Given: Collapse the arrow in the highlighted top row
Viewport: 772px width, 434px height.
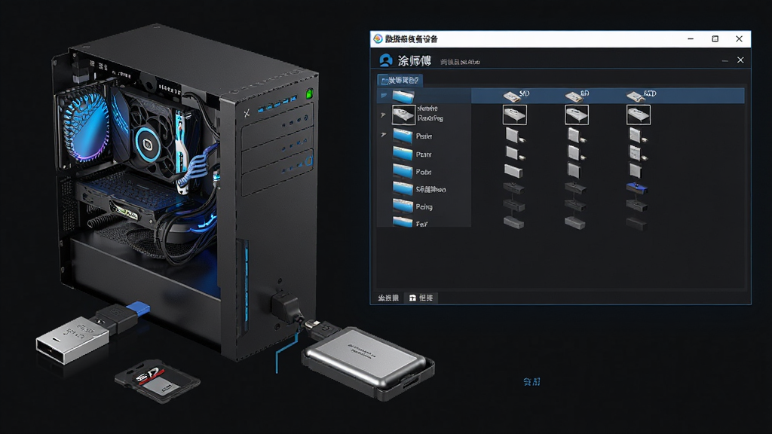Looking at the screenshot, I should [384, 96].
